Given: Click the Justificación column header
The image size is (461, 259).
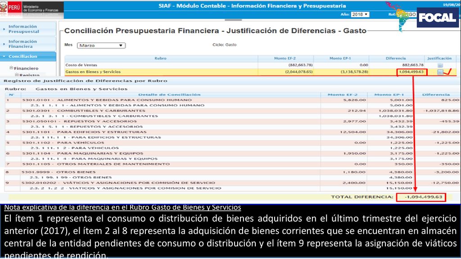Looking at the screenshot, I should tap(439, 58).
